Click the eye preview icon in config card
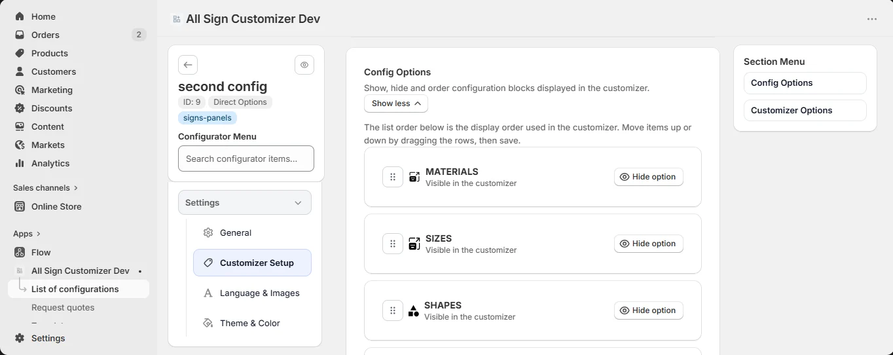The image size is (893, 355). [x=304, y=65]
